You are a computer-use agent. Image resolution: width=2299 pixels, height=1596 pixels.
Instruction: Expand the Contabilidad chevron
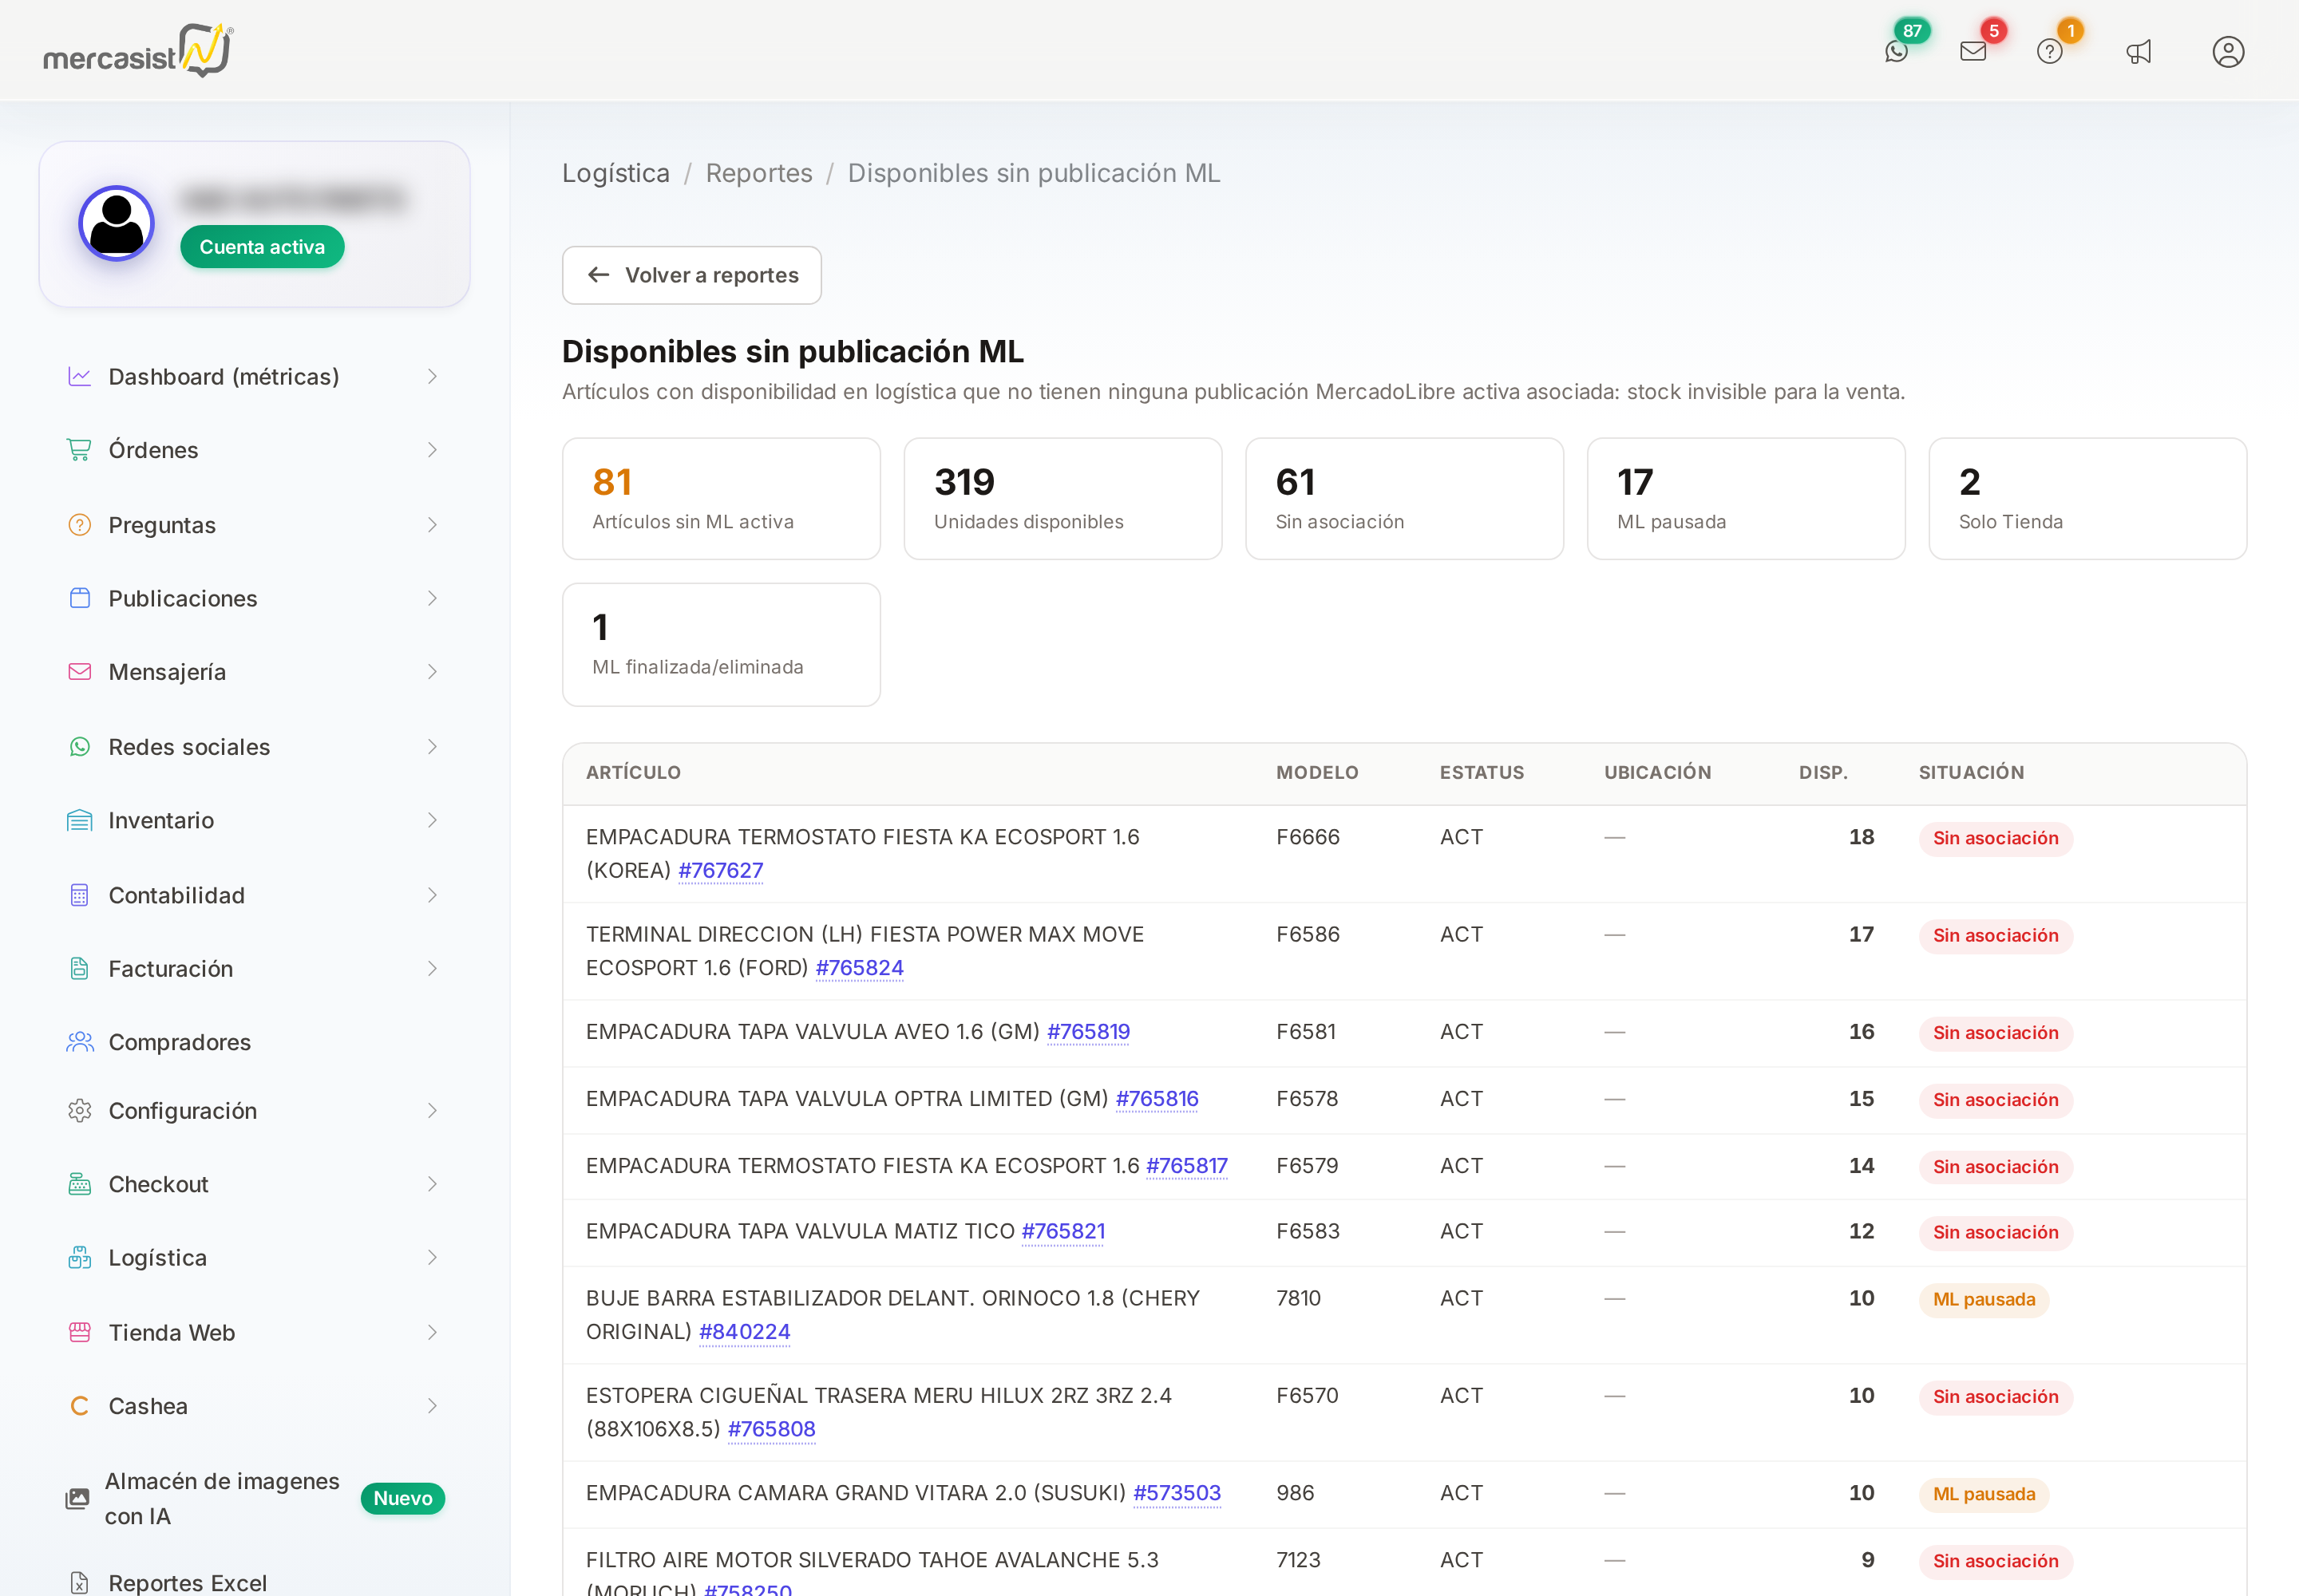pyautogui.click(x=432, y=895)
